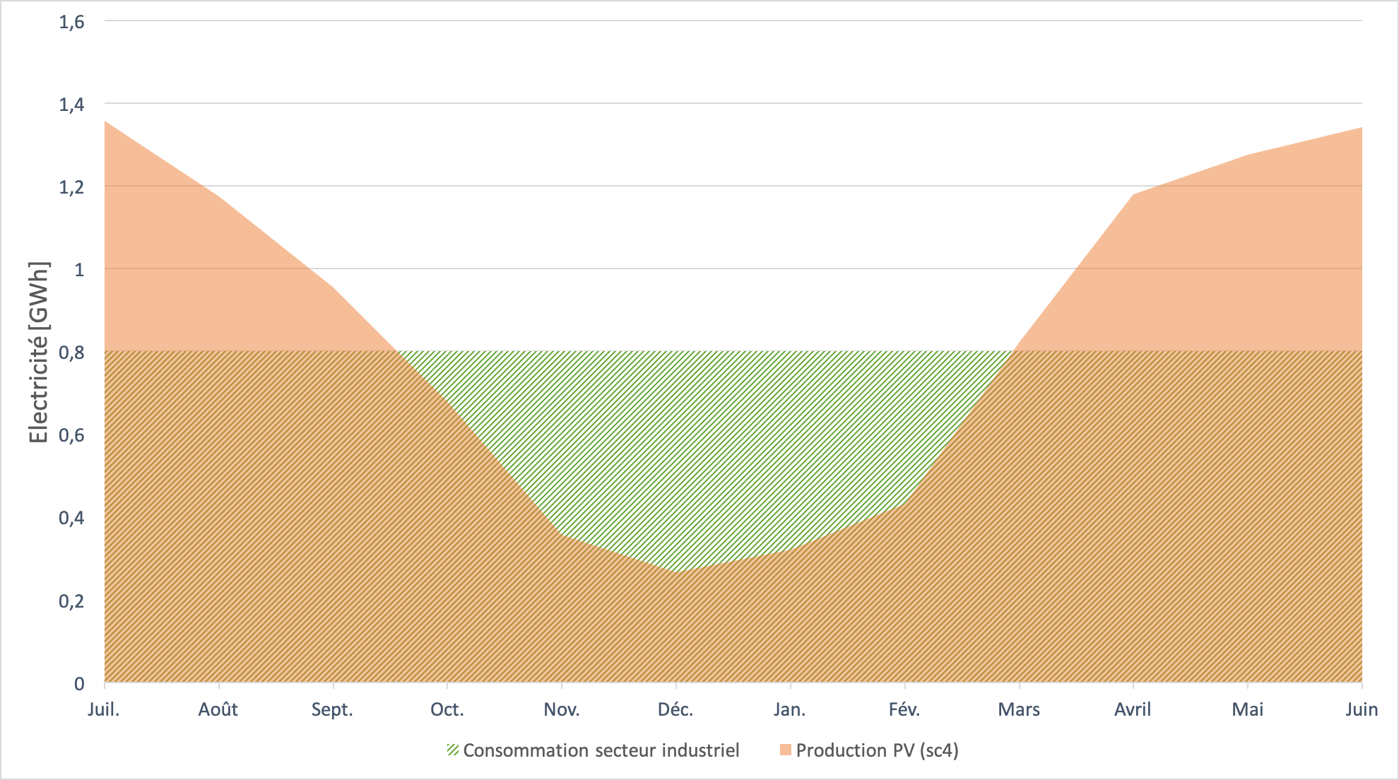Click the green hatched legend swatch
1399x780 pixels.
tap(453, 750)
